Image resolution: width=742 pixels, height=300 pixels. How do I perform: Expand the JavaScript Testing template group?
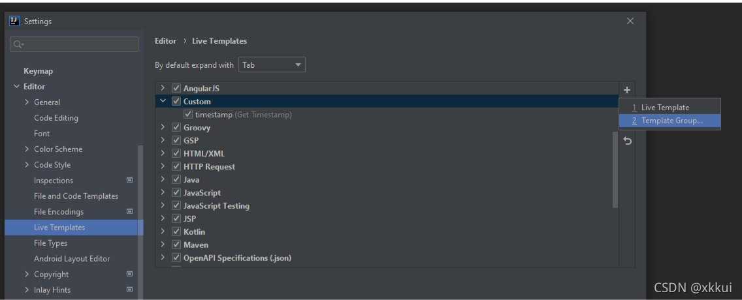[x=163, y=205]
